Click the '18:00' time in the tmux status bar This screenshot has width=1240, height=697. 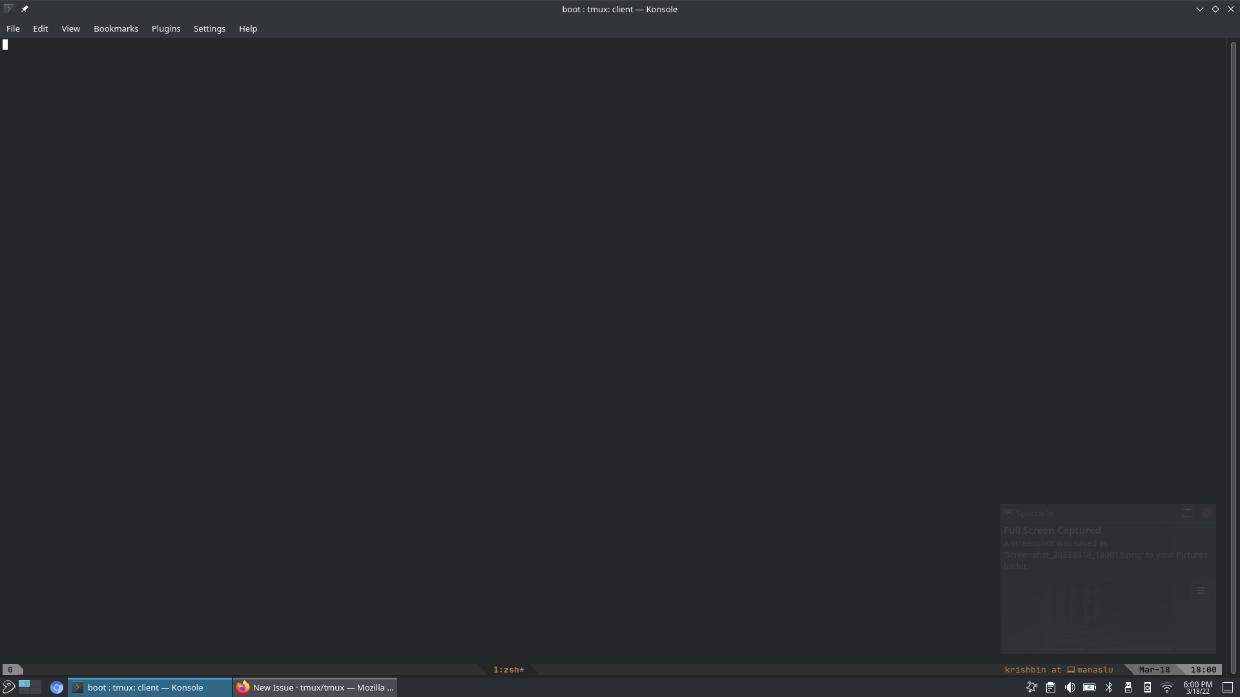[1203, 670]
